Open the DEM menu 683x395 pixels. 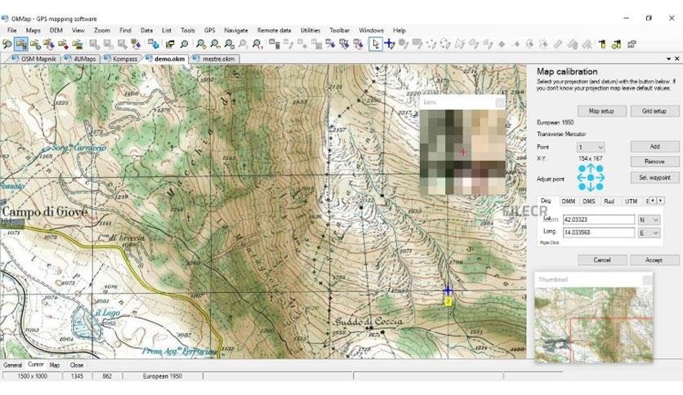[56, 30]
